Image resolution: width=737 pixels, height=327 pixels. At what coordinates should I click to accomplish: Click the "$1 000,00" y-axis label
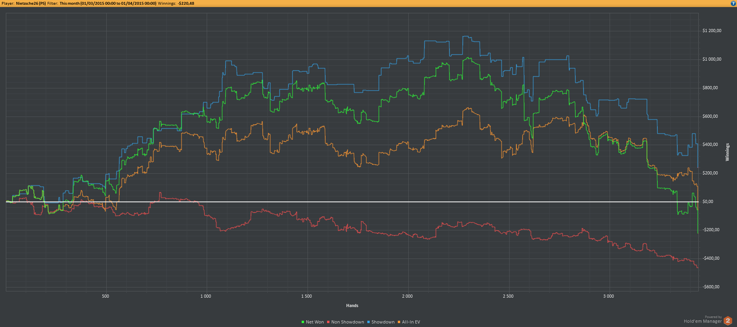point(712,59)
